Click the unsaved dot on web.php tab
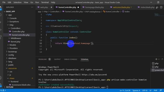The image size is (164, 92). click(x=51, y=7)
